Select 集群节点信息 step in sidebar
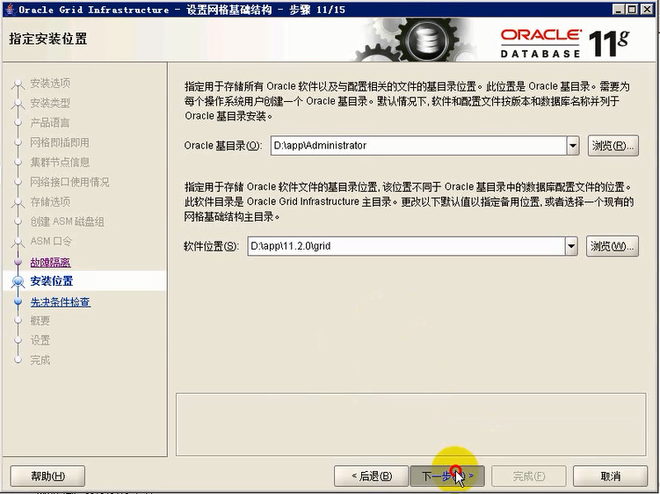The width and height of the screenshot is (660, 494). [60, 162]
